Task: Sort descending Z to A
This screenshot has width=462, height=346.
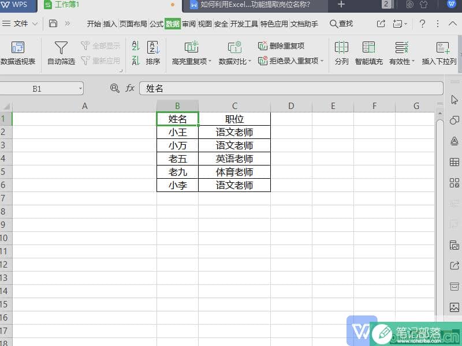Action: [x=136, y=61]
